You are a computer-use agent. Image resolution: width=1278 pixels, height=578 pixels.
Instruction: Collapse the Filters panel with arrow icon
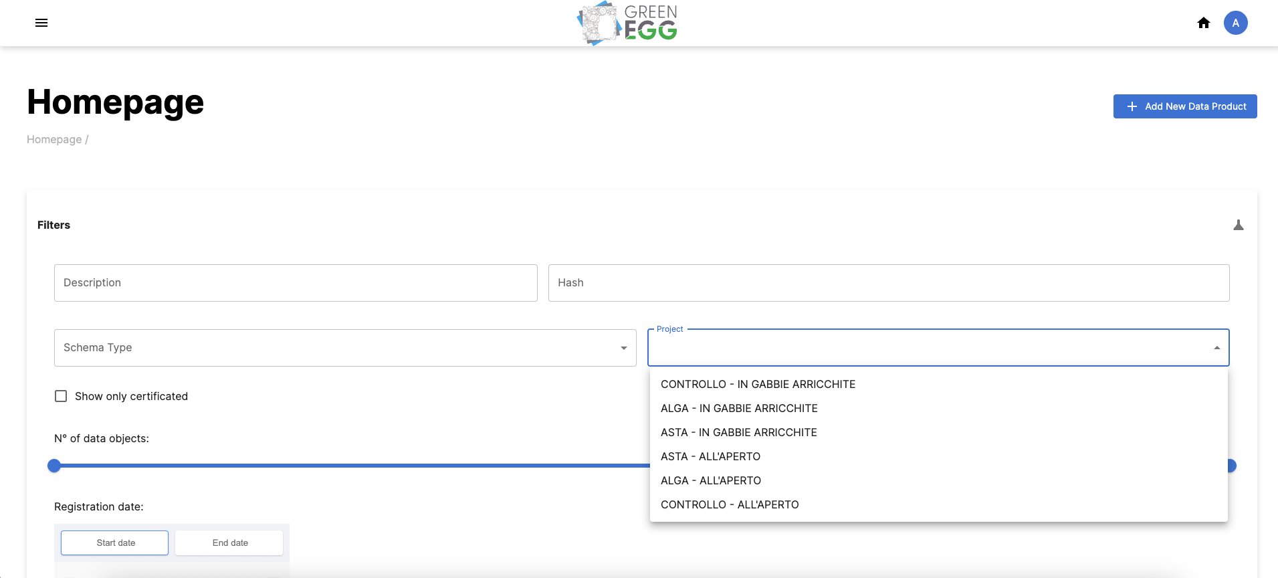tap(1238, 225)
